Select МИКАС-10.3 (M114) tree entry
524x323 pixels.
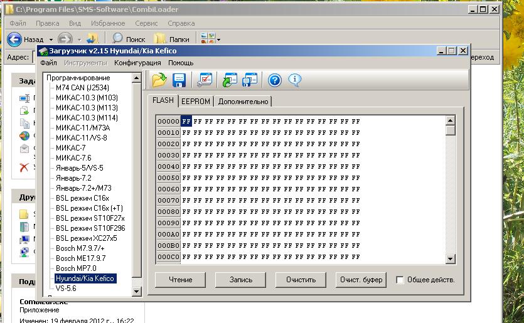coord(87,118)
